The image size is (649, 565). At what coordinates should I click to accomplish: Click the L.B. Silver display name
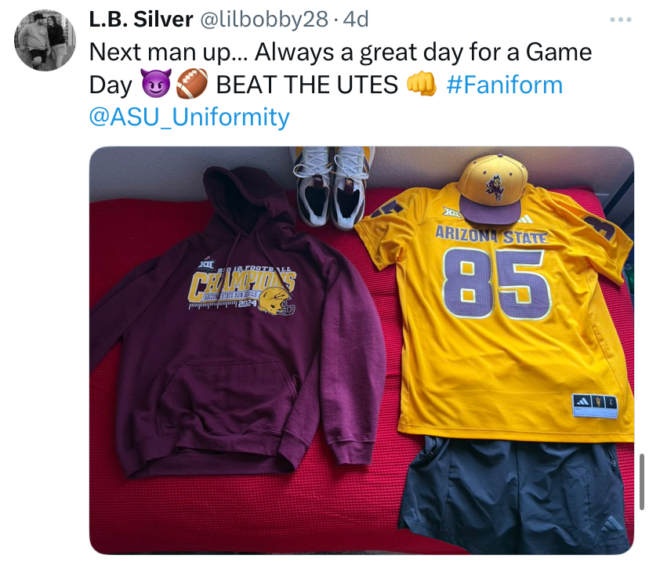pyautogui.click(x=141, y=19)
